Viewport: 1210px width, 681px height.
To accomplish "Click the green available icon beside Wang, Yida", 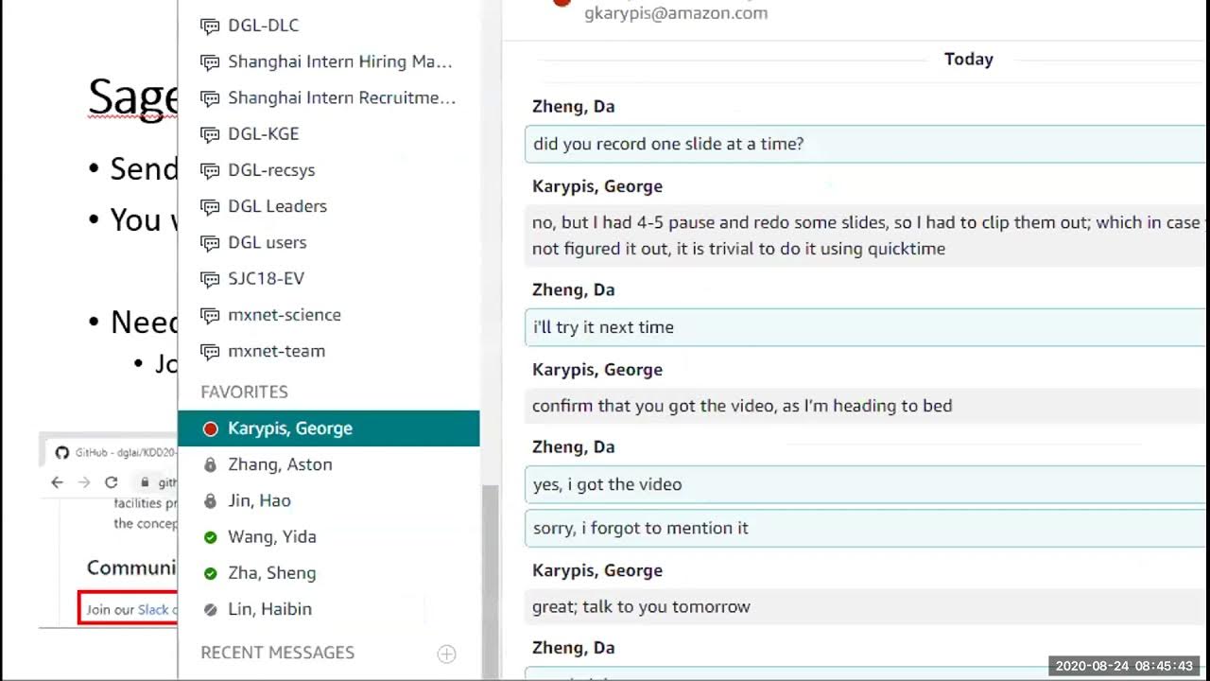I will click(x=210, y=537).
